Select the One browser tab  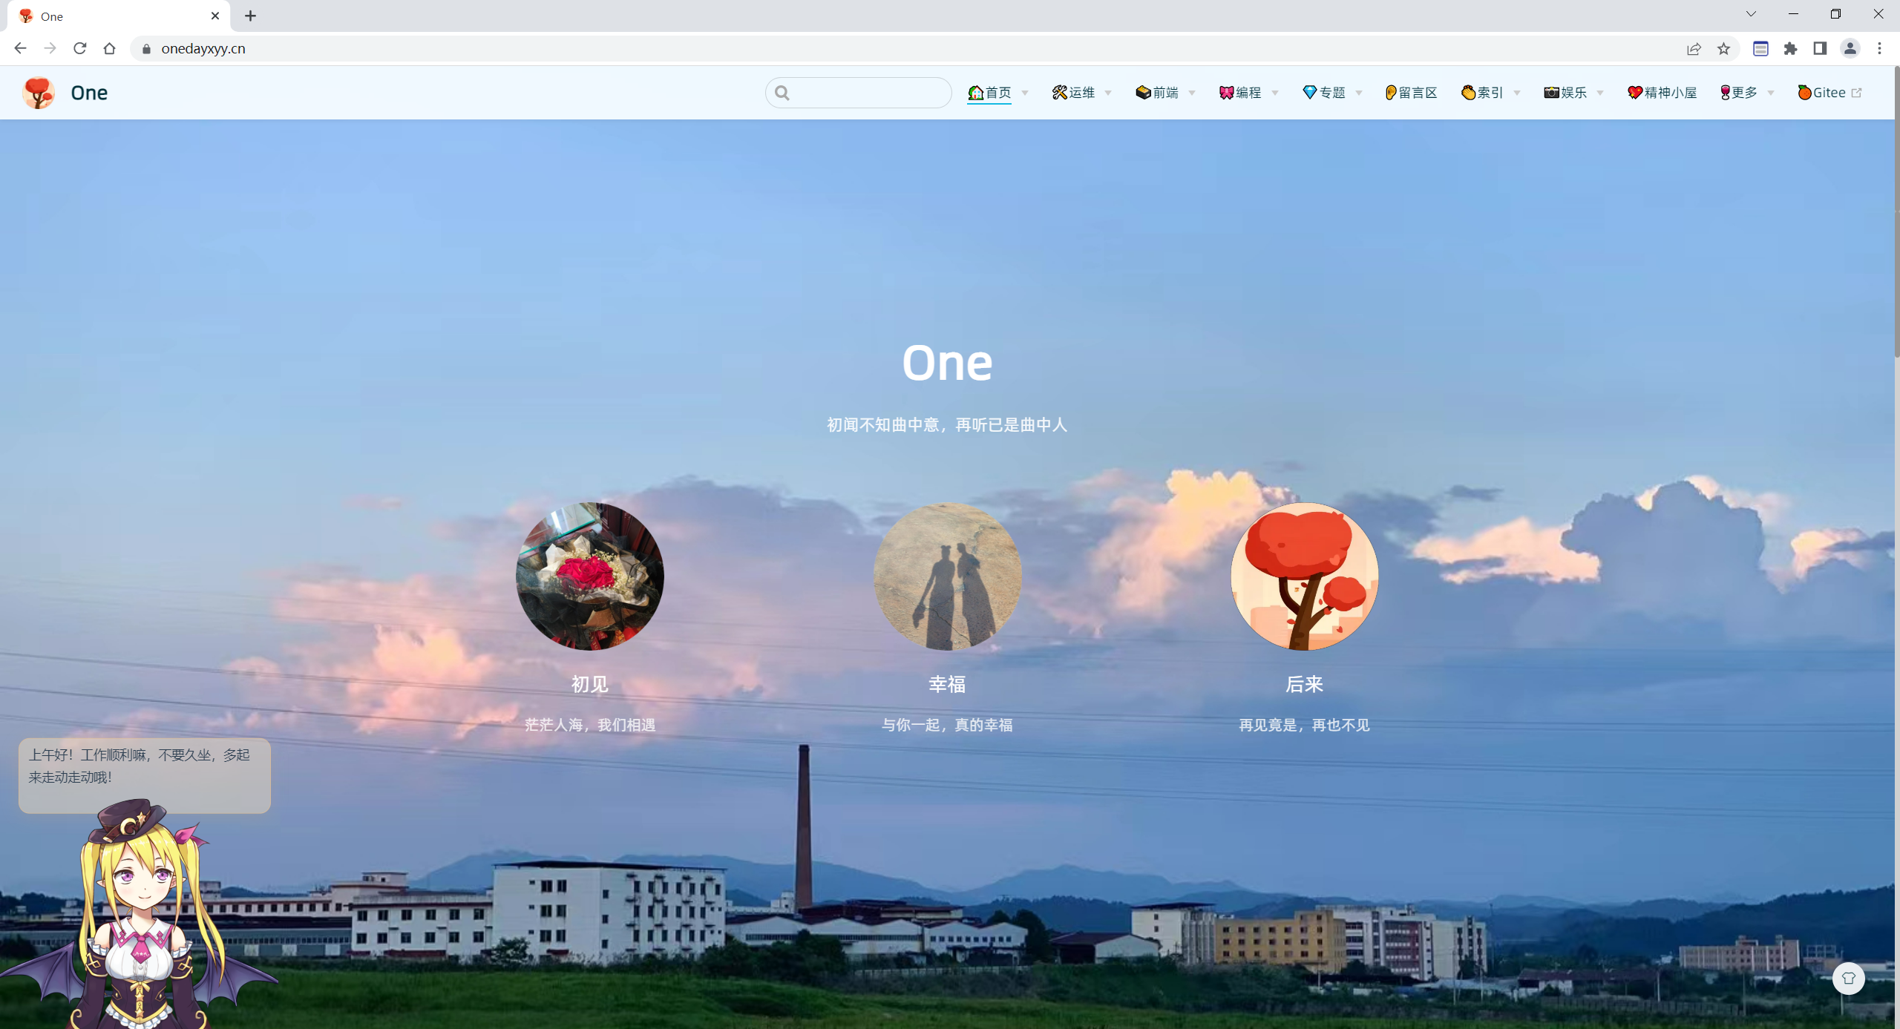tap(119, 16)
